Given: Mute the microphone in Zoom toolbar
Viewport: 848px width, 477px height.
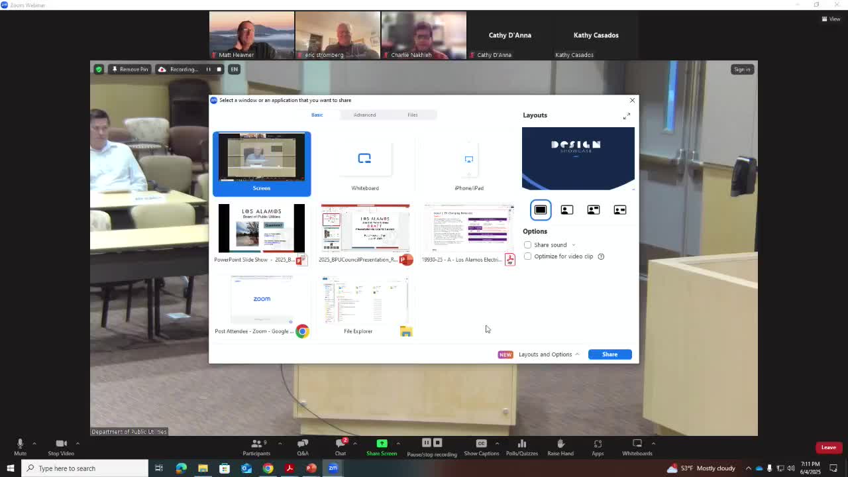Looking at the screenshot, I should [x=20, y=444].
